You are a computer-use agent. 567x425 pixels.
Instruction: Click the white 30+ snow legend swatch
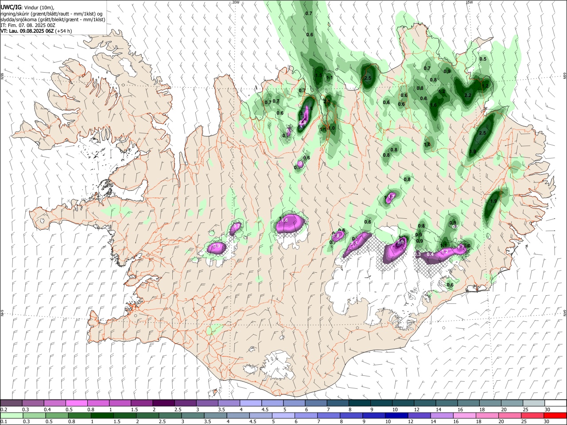pyautogui.click(x=555, y=403)
